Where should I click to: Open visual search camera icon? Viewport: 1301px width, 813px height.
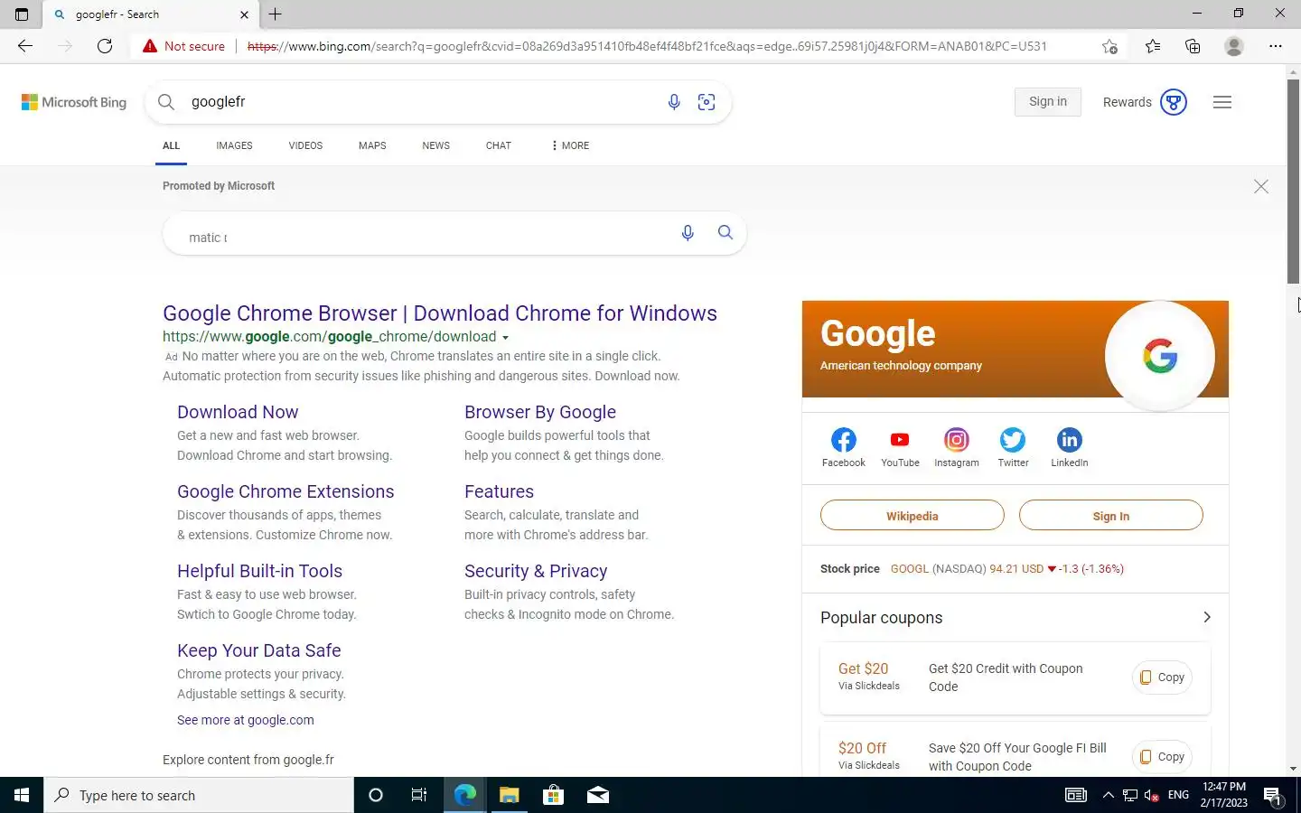(x=707, y=102)
